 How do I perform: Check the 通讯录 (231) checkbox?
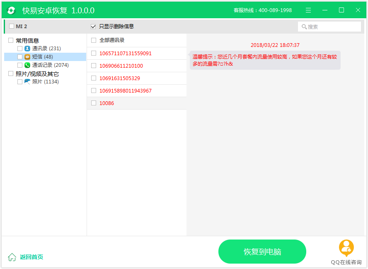pyautogui.click(x=20, y=49)
